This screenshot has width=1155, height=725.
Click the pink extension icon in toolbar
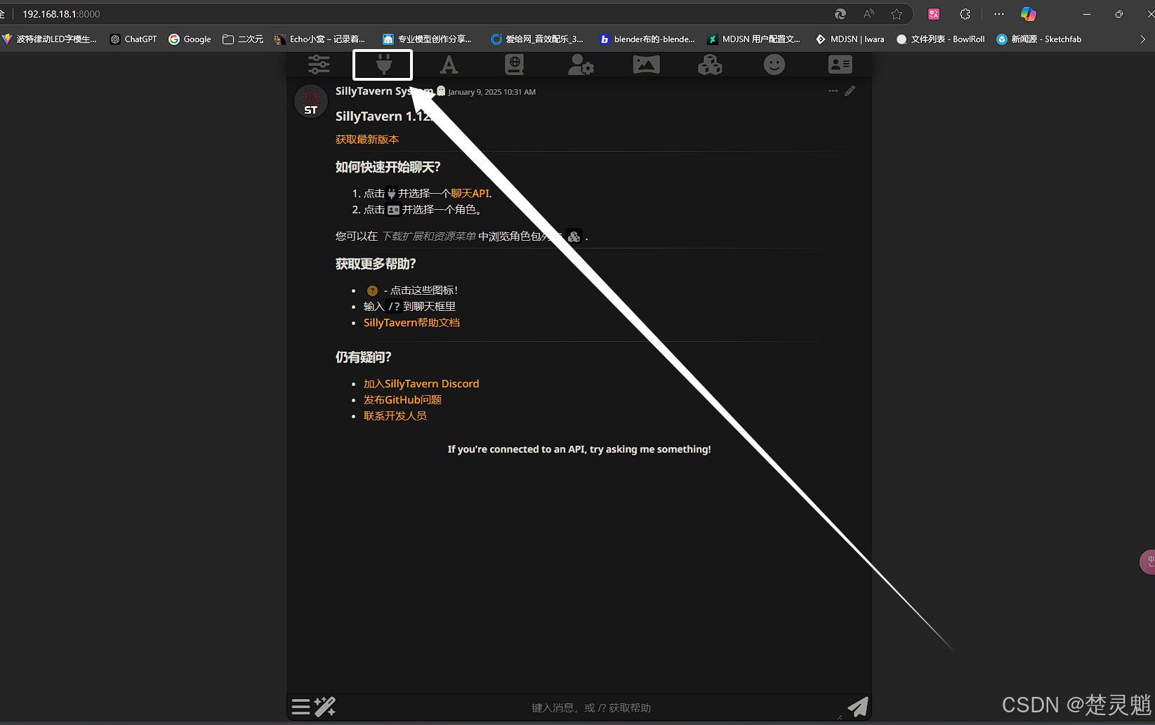pos(934,14)
